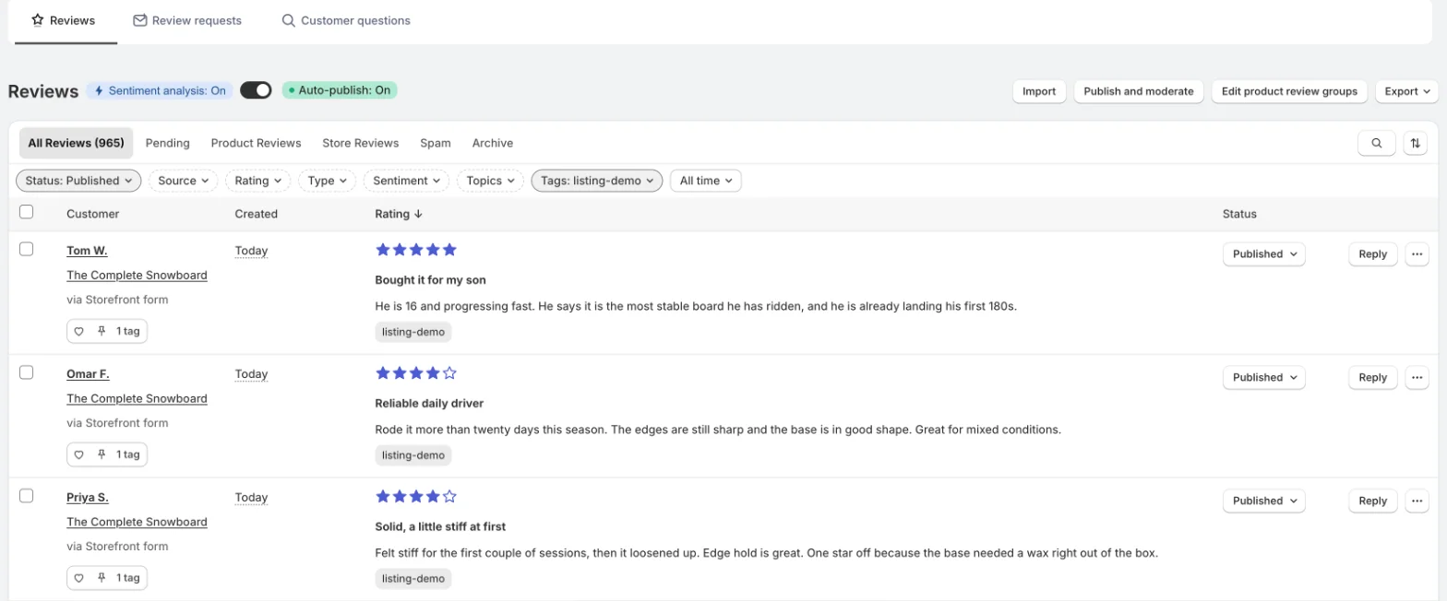
Task: Switch to the Customer questions tab
Action: point(346,20)
